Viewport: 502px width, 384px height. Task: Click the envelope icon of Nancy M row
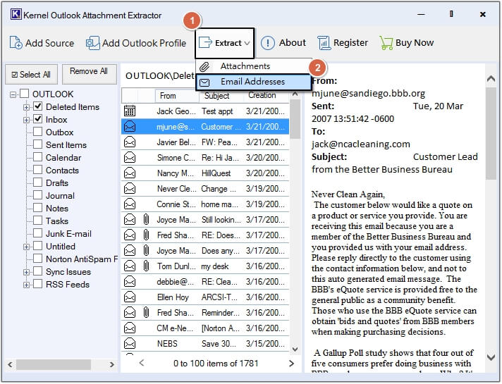click(x=130, y=173)
